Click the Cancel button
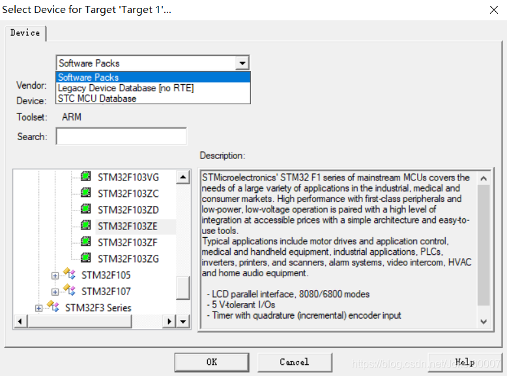The image size is (507, 376). tap(295, 362)
